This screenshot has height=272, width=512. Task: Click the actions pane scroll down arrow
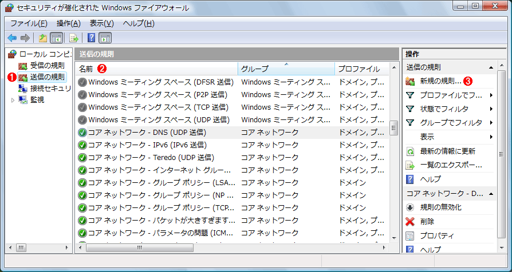tap(502, 248)
